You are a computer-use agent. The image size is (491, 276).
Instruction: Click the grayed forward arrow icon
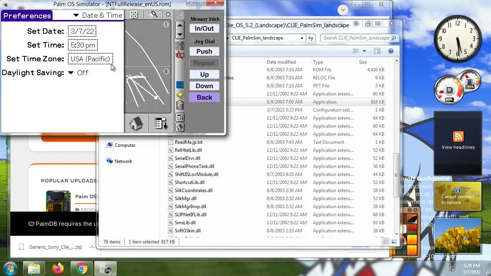180,15
